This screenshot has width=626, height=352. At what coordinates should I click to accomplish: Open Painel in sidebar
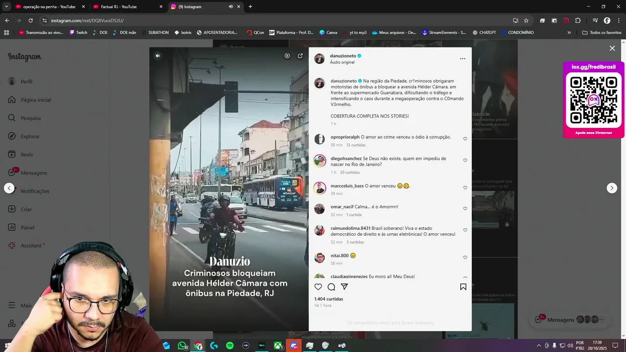(22, 228)
